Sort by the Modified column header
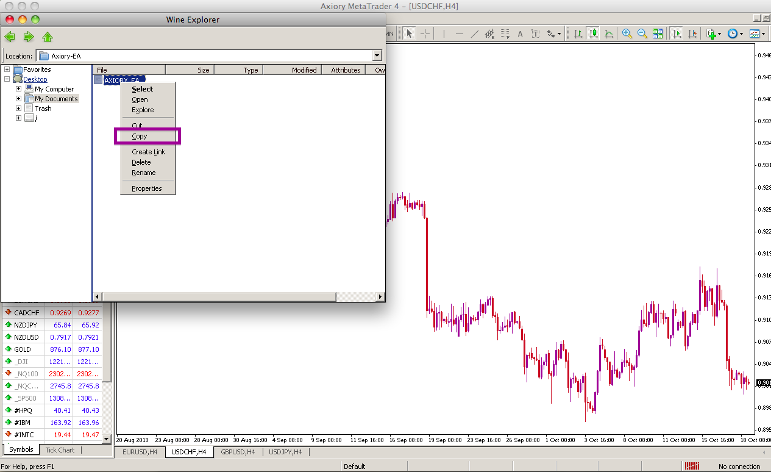The height and width of the screenshot is (472, 771). pyautogui.click(x=292, y=70)
